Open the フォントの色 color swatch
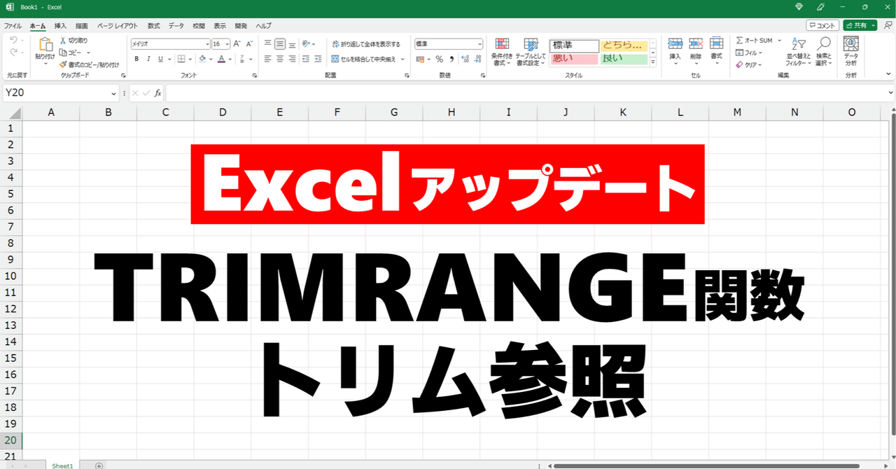 click(223, 59)
